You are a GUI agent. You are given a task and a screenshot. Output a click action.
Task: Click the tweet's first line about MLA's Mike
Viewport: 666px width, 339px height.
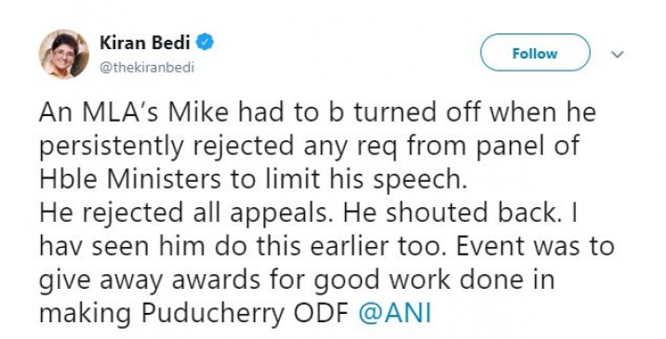[317, 112]
